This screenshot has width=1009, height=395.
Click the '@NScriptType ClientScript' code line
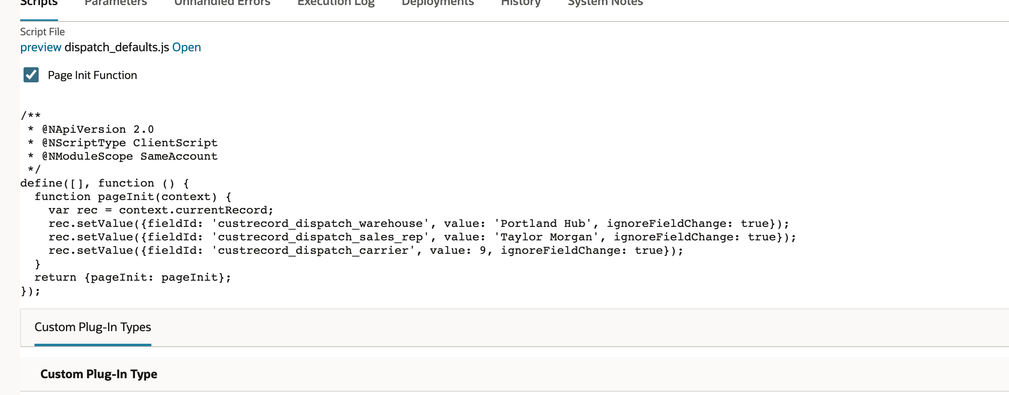click(x=123, y=143)
